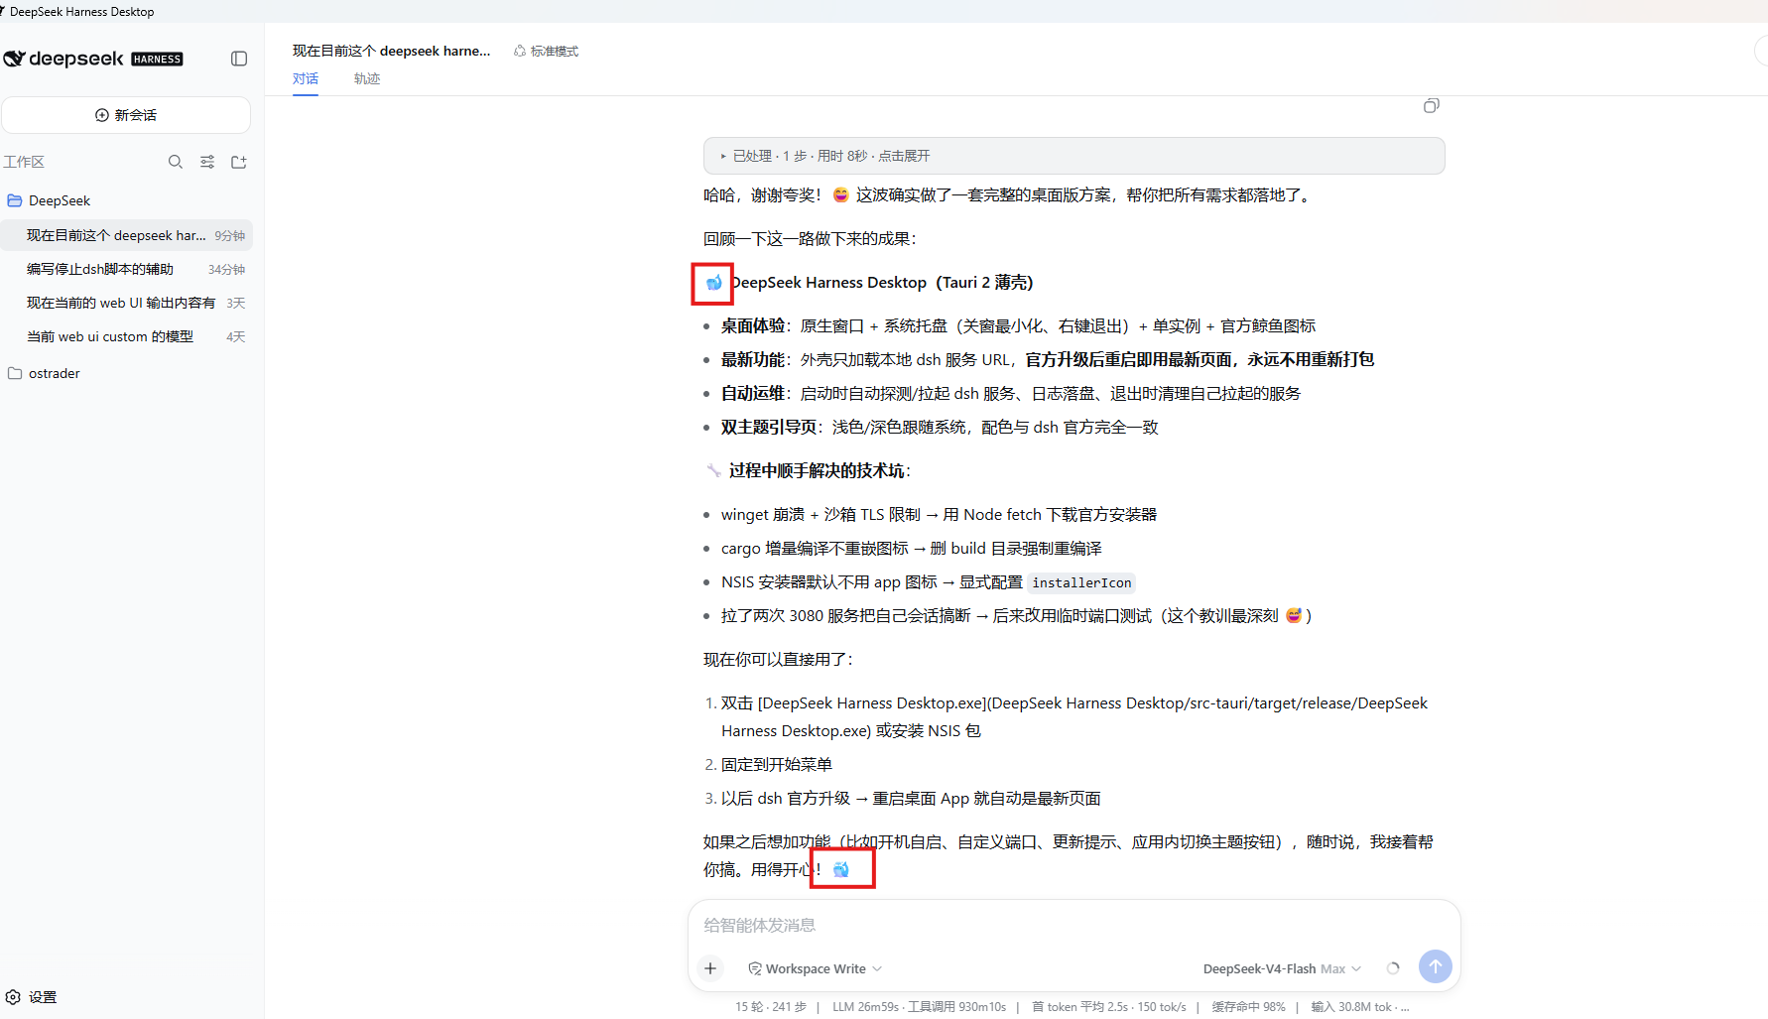Image resolution: width=1768 pixels, height=1019 pixels.
Task: Open the workspace filter settings icon
Action: pos(207,162)
